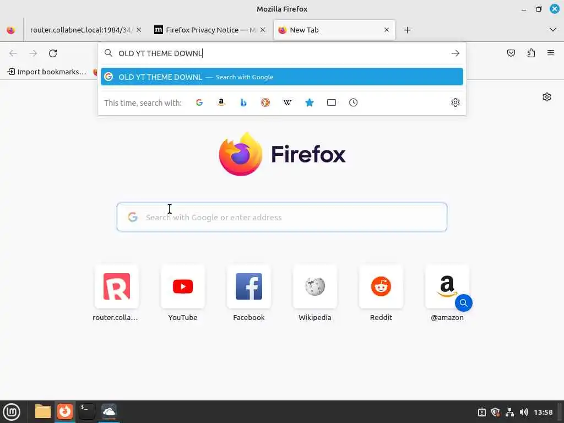Search with Google one-off engine icon
The image size is (564, 423).
[x=199, y=102]
